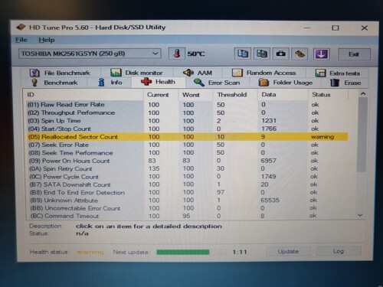Open the File menu
Image resolution: width=383 pixels, height=287 pixels.
click(21, 40)
